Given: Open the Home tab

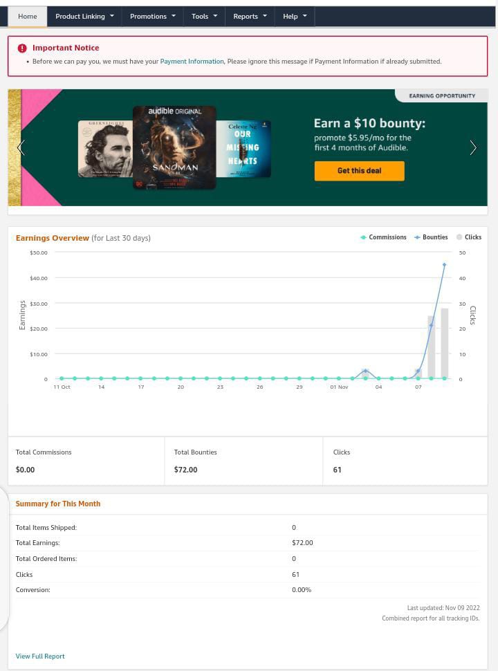Looking at the screenshot, I should tap(28, 17).
